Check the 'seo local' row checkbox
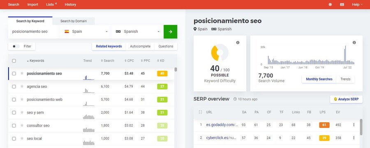This screenshot has height=148, width=370. pos(14,139)
